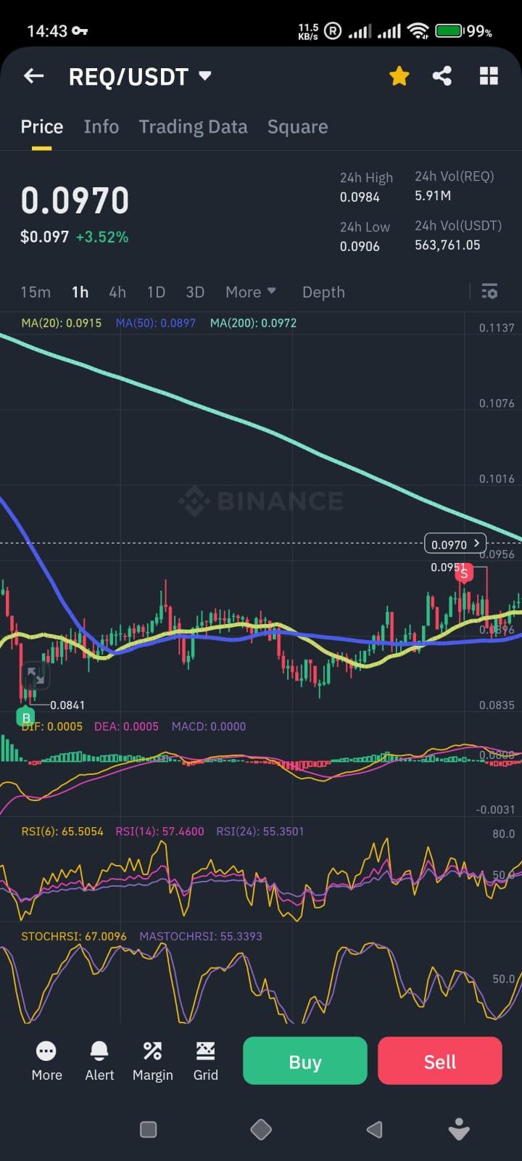Select the 1D timeframe
Image resolution: width=522 pixels, height=1161 pixels.
(156, 292)
